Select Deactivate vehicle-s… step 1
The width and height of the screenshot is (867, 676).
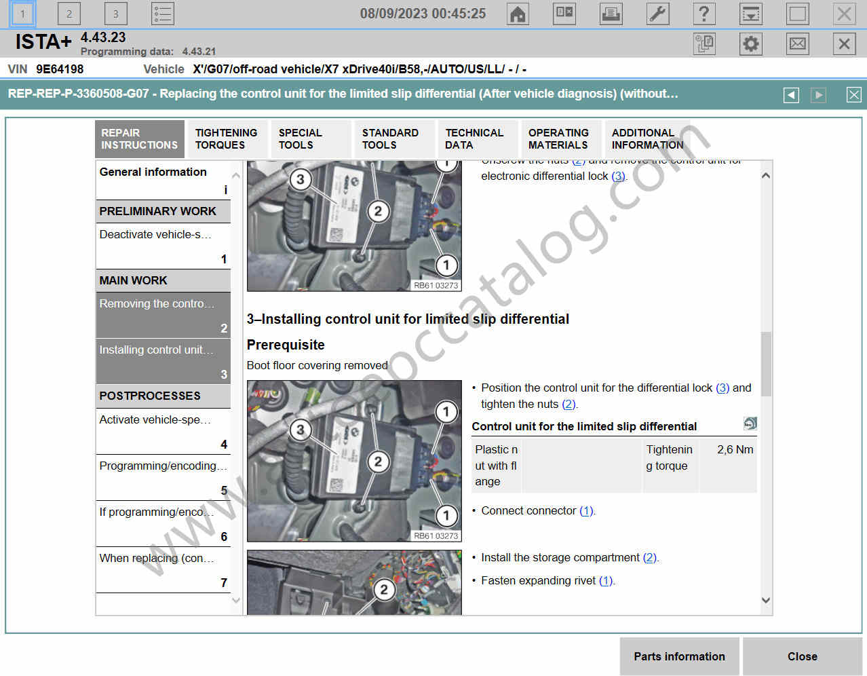(163, 246)
